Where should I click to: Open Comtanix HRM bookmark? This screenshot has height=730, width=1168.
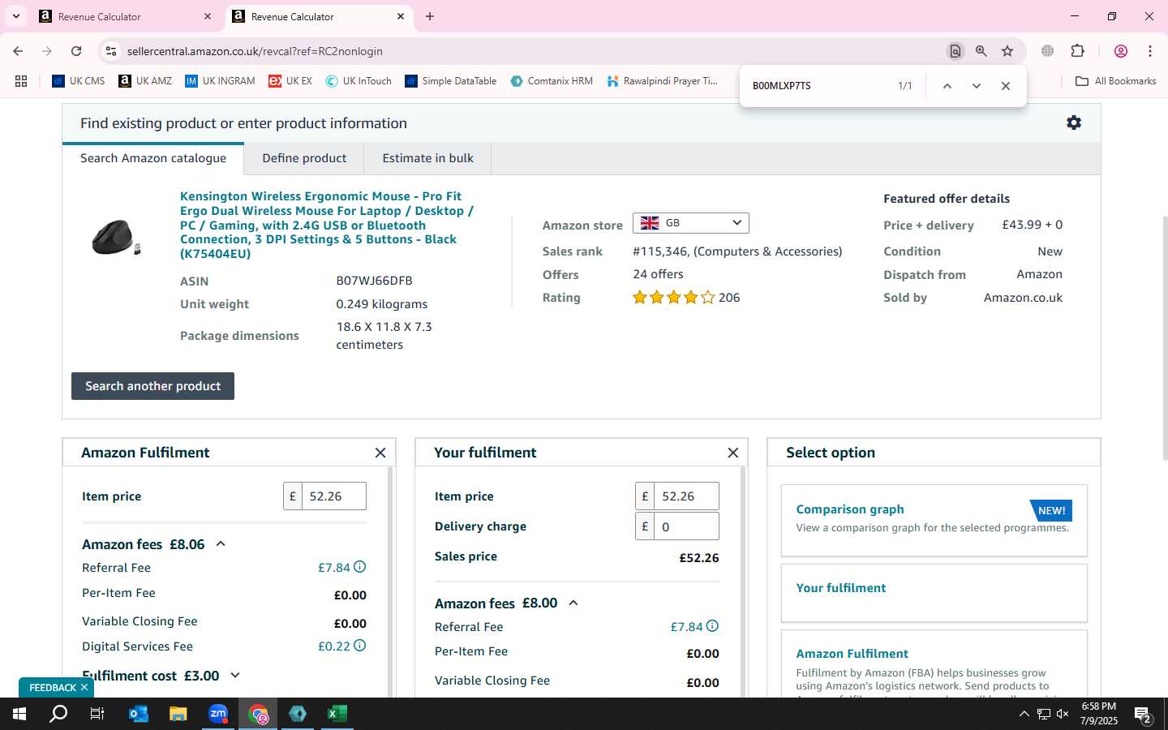tap(552, 81)
